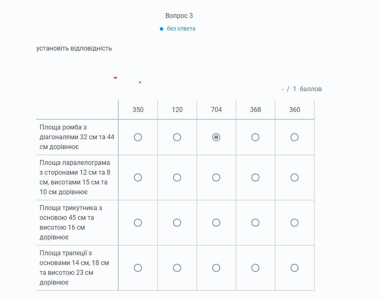Click the 'без ответа' status label
381x300 pixels.
[x=181, y=28]
